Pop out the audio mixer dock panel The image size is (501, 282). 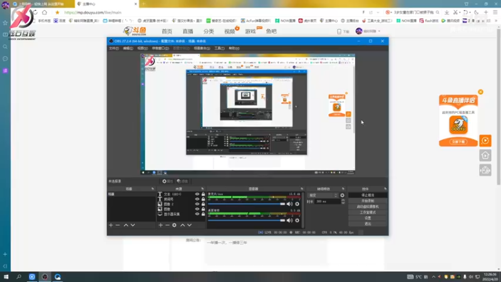pos(302,189)
